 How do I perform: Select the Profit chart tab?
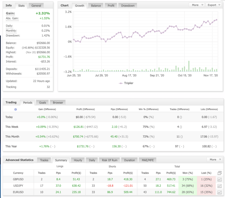111,6
